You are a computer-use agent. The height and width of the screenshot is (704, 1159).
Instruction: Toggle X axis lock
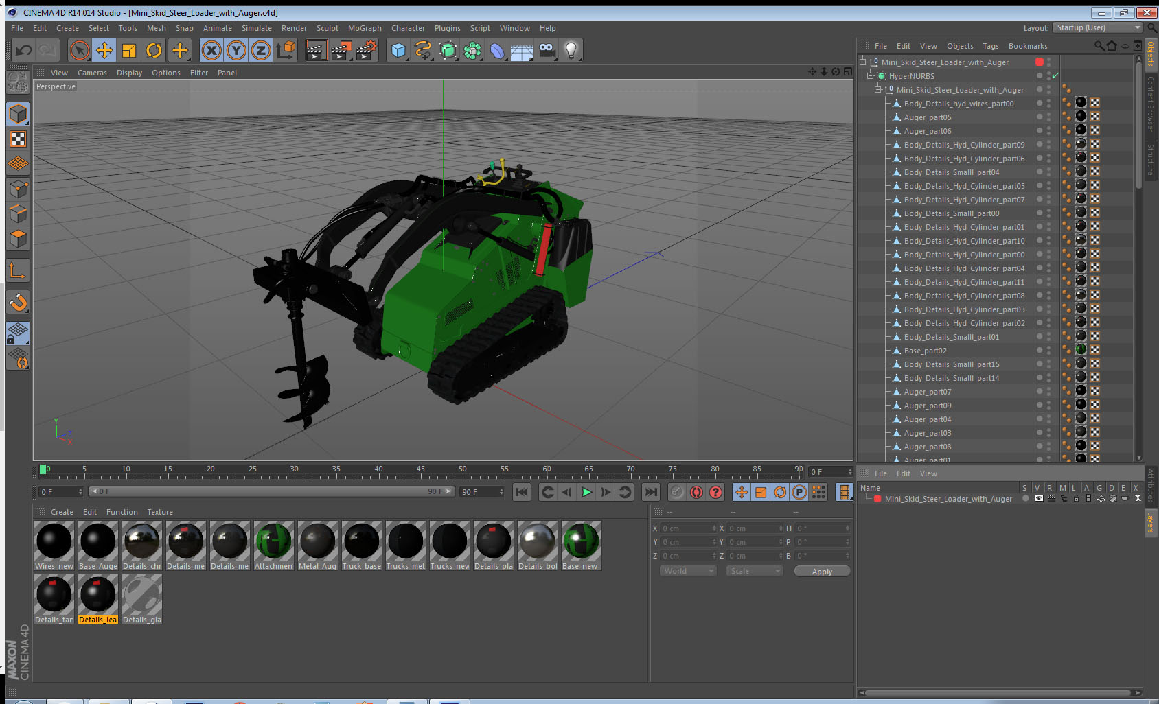(x=211, y=50)
